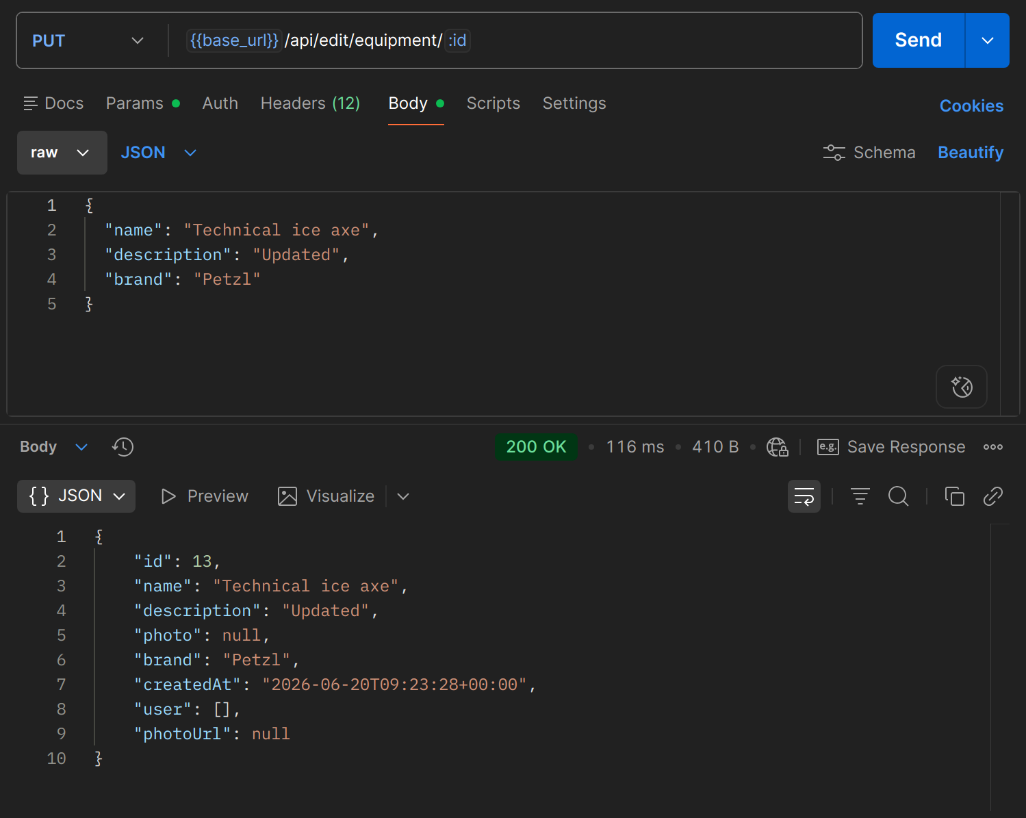Click the Schema button
1026x818 pixels.
869,153
